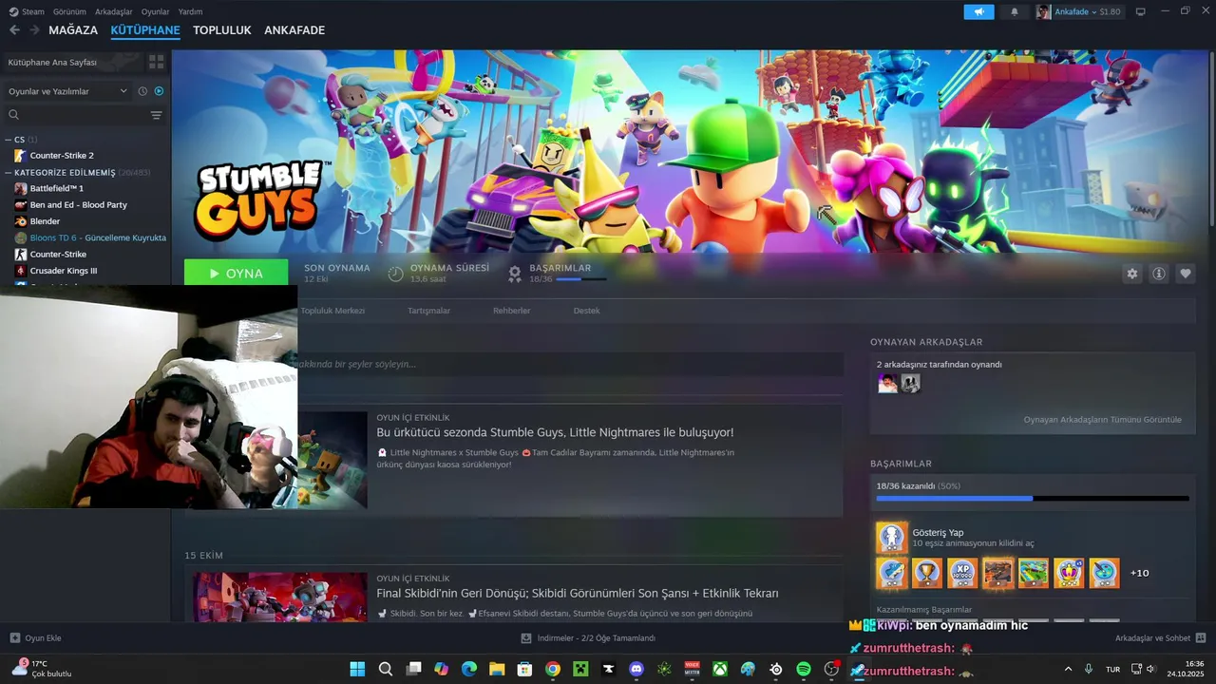Go forward with the right arrow
1216x684 pixels.
tap(34, 30)
